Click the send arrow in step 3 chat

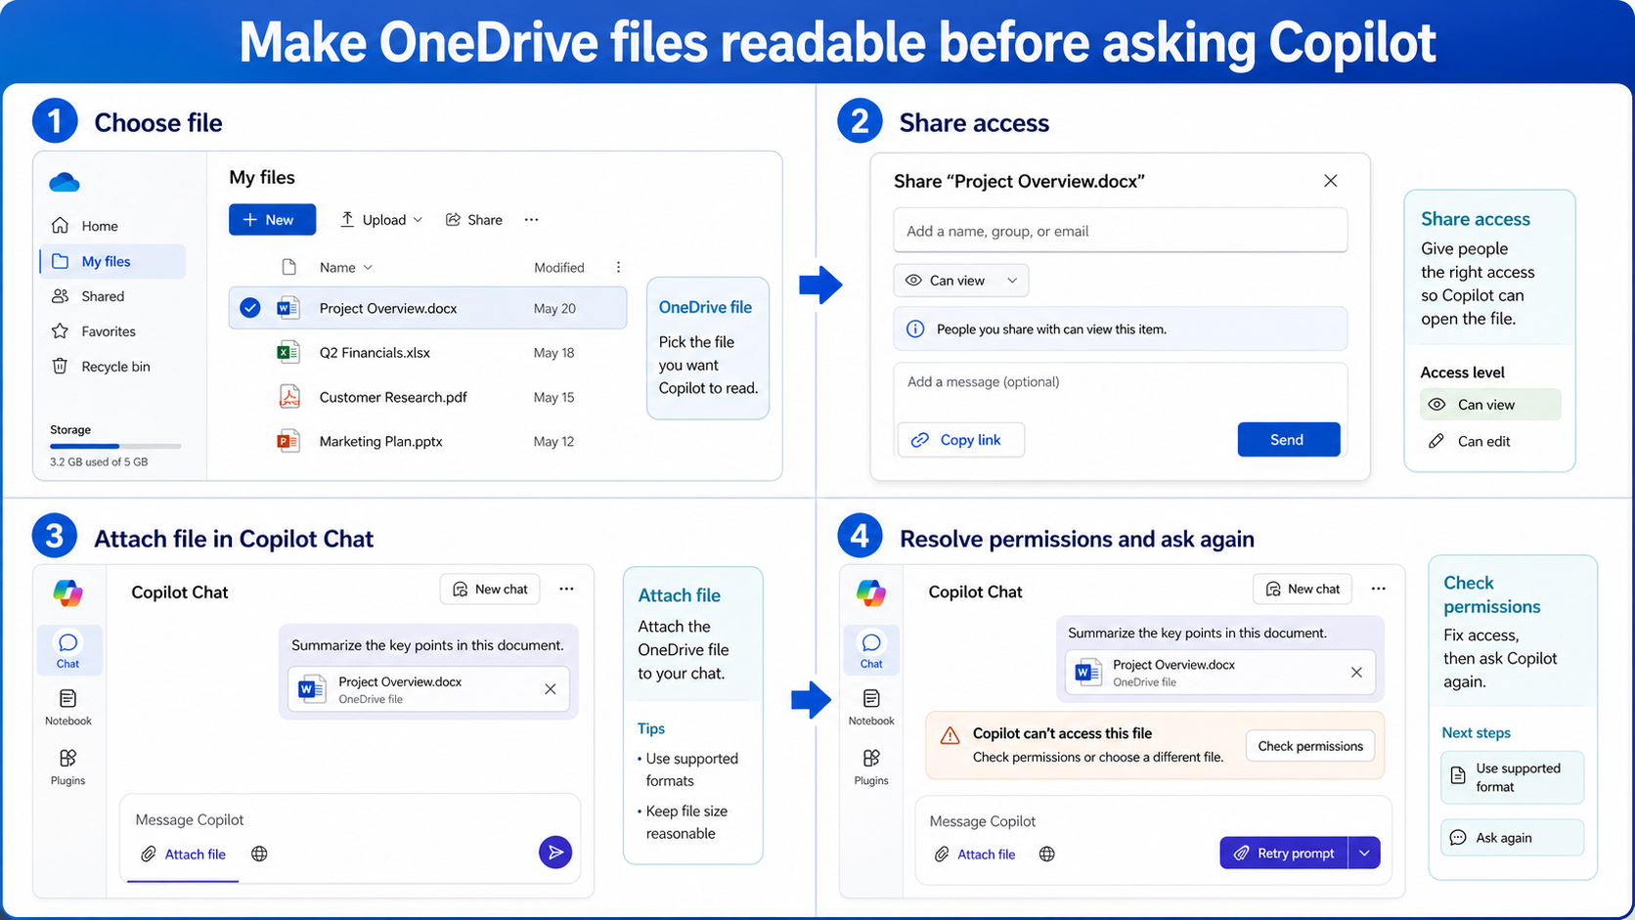coord(555,853)
